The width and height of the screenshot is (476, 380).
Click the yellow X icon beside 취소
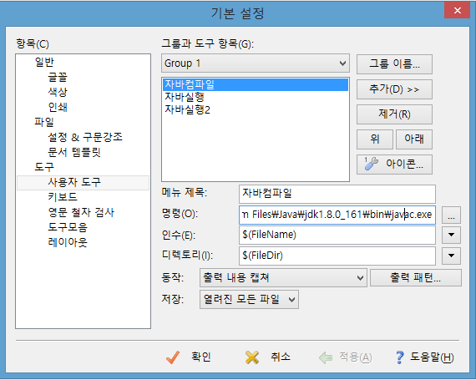[252, 357]
